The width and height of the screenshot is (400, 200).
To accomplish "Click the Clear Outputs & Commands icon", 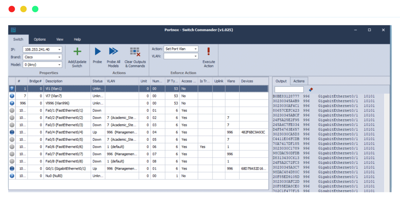I will (135, 51).
